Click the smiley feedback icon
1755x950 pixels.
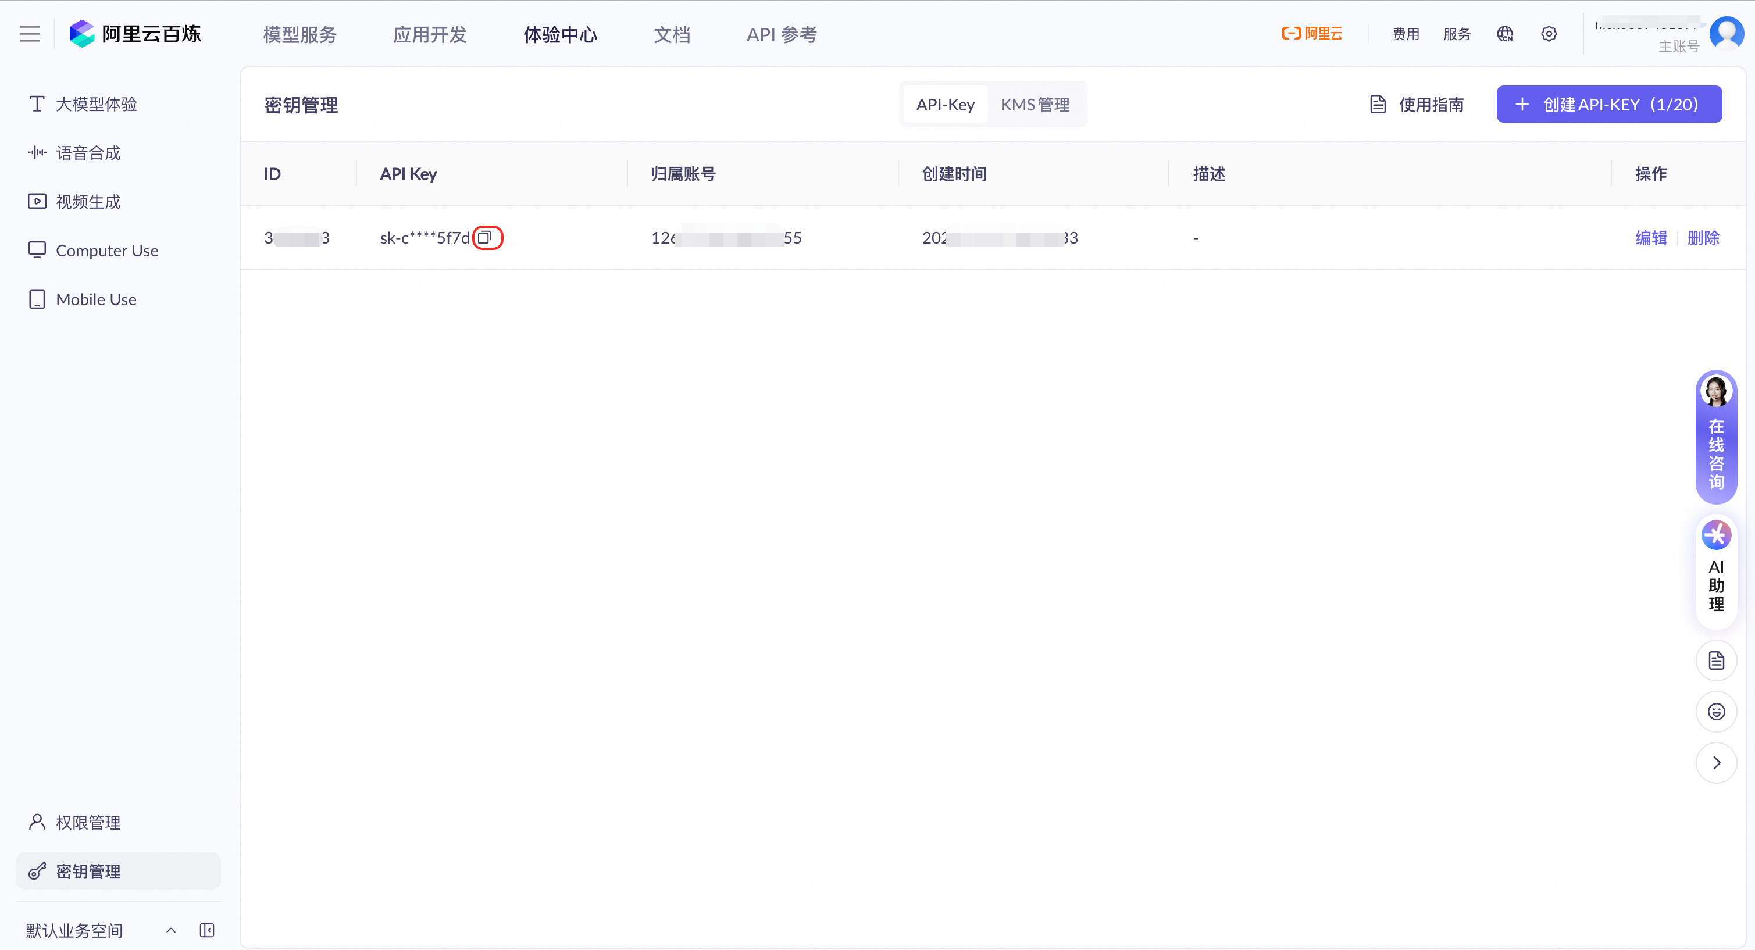(1715, 712)
